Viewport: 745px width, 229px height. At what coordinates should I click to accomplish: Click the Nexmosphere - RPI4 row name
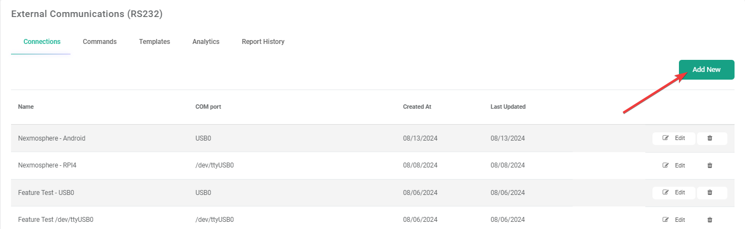[x=47, y=165]
